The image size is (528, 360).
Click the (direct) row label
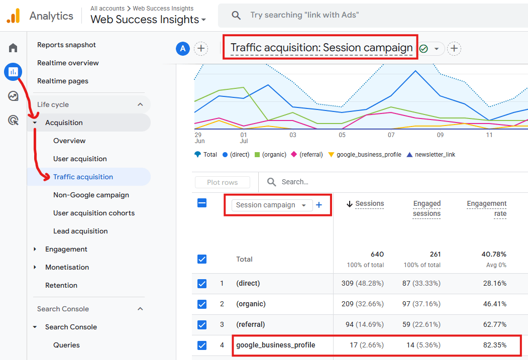(x=248, y=283)
